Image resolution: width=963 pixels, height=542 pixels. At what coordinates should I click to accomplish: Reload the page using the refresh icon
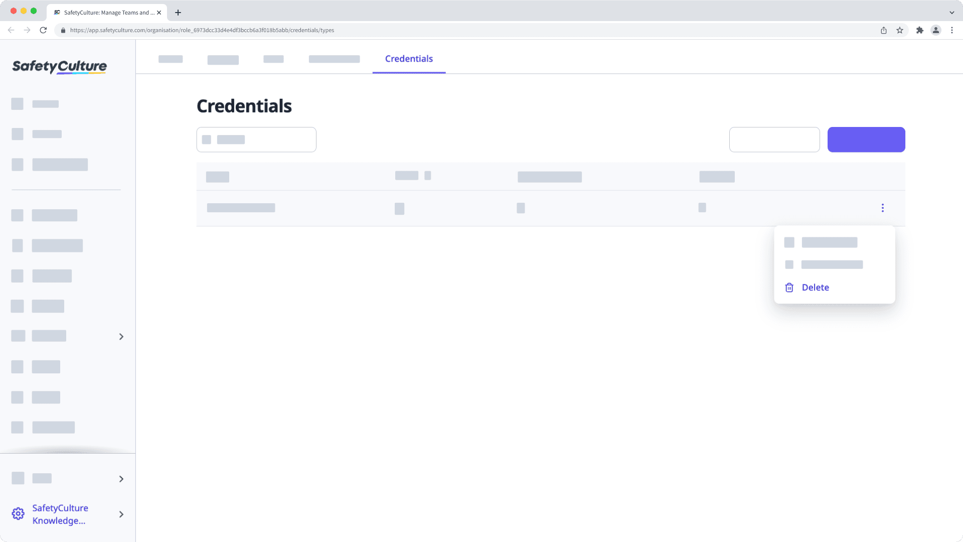44,30
